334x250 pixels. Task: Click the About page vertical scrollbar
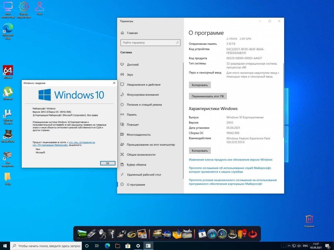click(x=283, y=101)
